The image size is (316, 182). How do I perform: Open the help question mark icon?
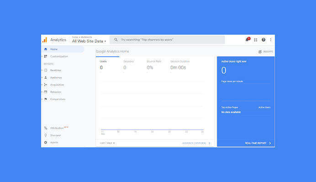click(x=263, y=40)
